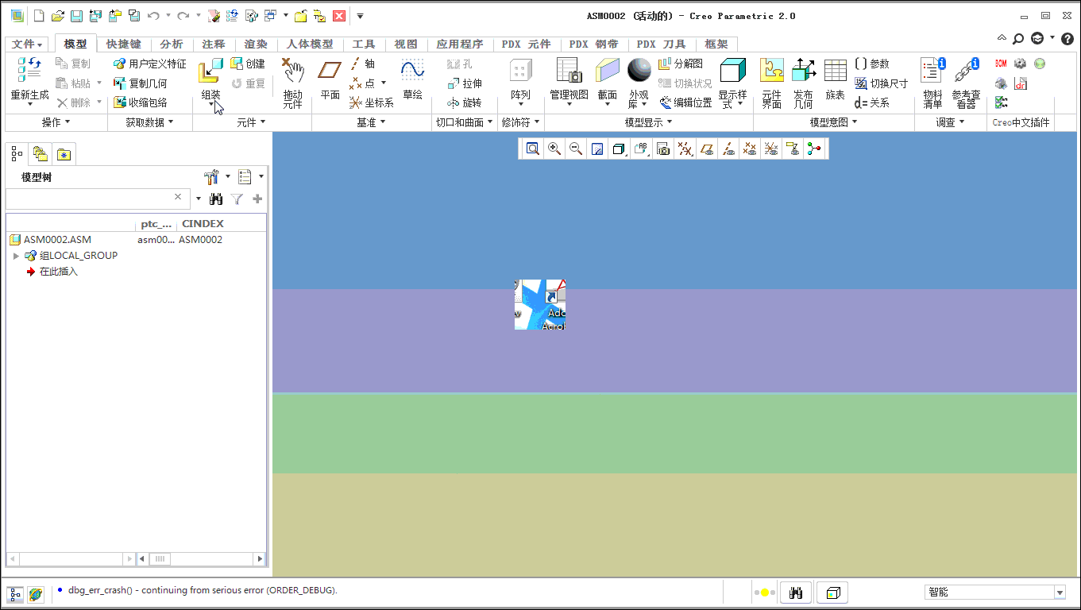This screenshot has height=610, width=1081.
Task: Open the Applications (应用程序) tab
Action: click(460, 44)
